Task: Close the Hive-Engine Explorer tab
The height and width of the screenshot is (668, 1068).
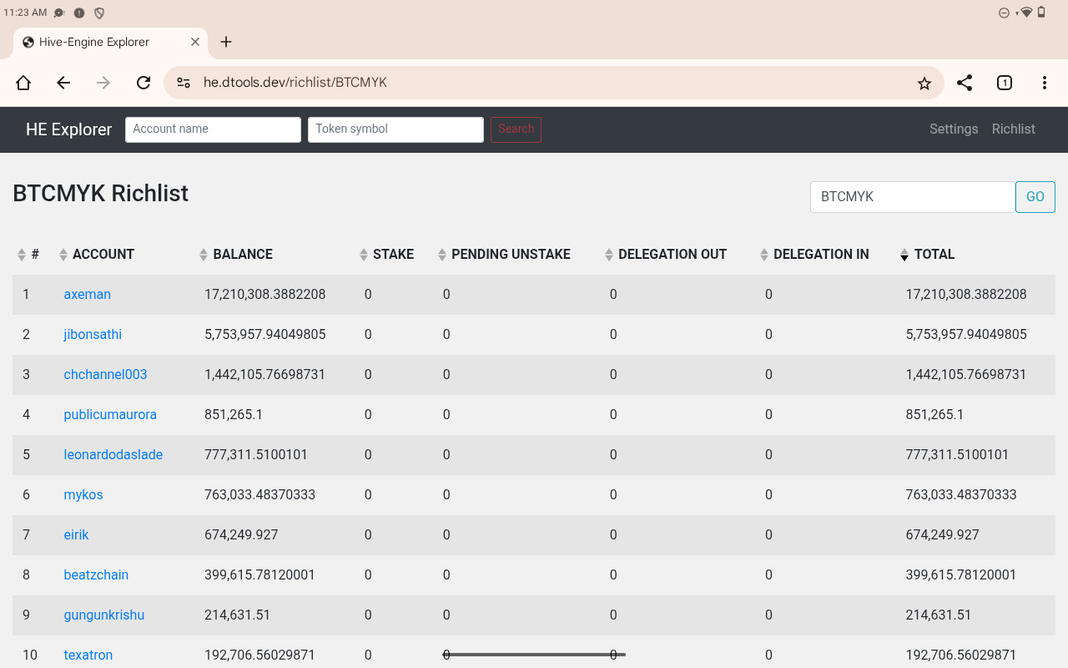Action: 195,42
